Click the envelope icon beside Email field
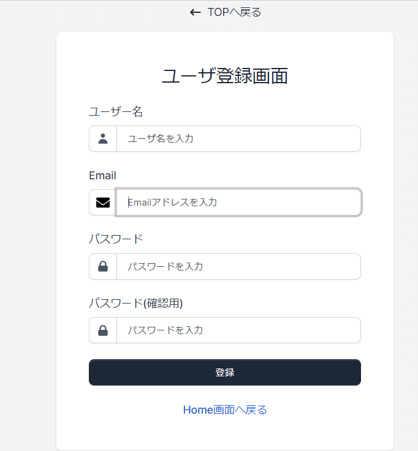418x451 pixels. tap(103, 203)
